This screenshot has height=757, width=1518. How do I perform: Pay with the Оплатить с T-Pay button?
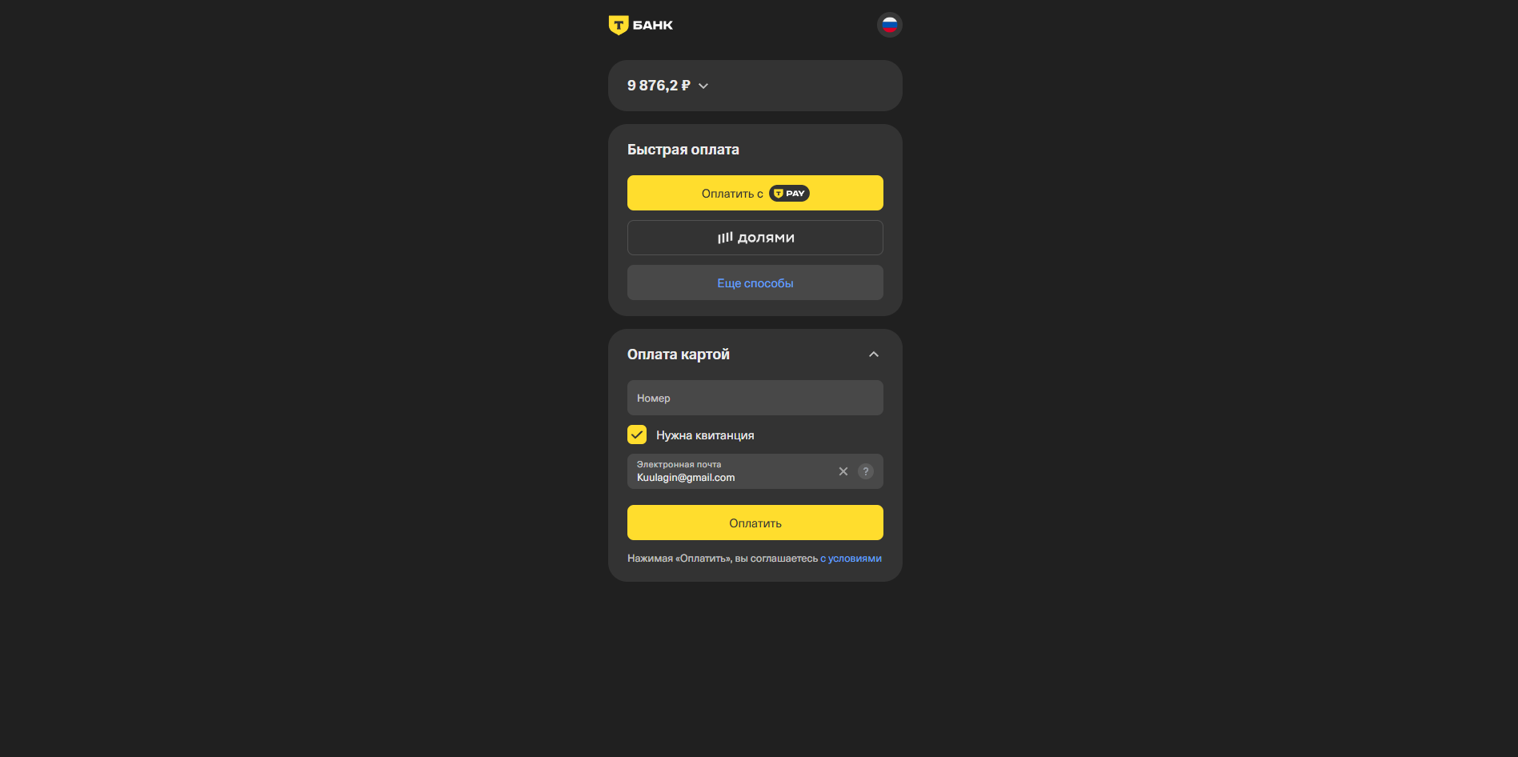(755, 193)
